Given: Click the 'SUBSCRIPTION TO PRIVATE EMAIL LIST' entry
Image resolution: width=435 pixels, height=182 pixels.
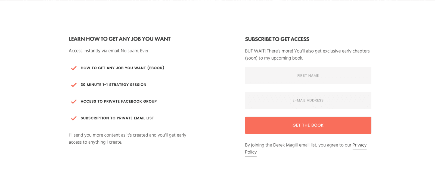Looking at the screenshot, I should (x=117, y=118).
